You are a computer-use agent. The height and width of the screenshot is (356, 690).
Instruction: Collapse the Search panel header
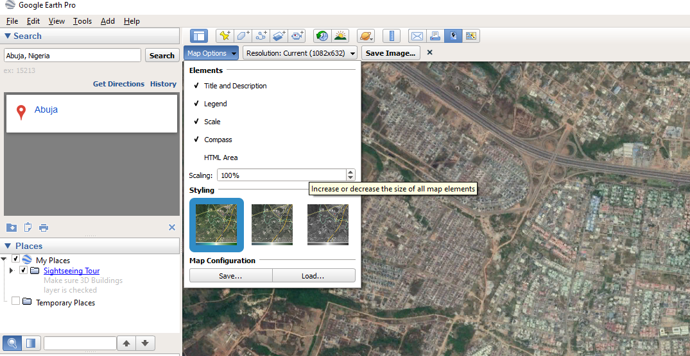click(x=91, y=36)
